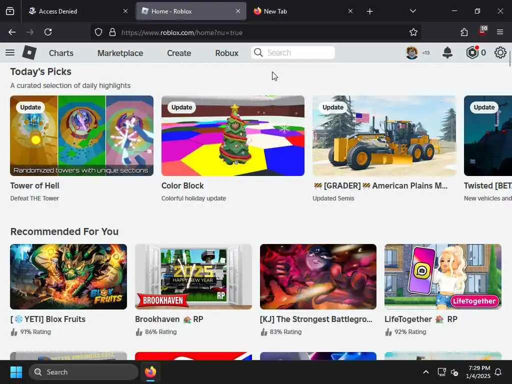This screenshot has width=512, height=384.
Task: Open the Twisted [BETA] game thumbnail
Action: (488, 135)
